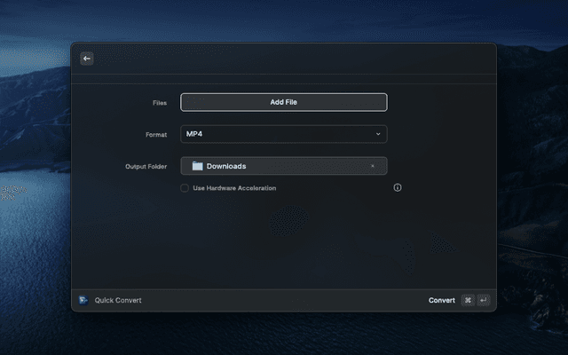Clear the output folder with the x icon
Image resolution: width=568 pixels, height=355 pixels.
tap(372, 166)
